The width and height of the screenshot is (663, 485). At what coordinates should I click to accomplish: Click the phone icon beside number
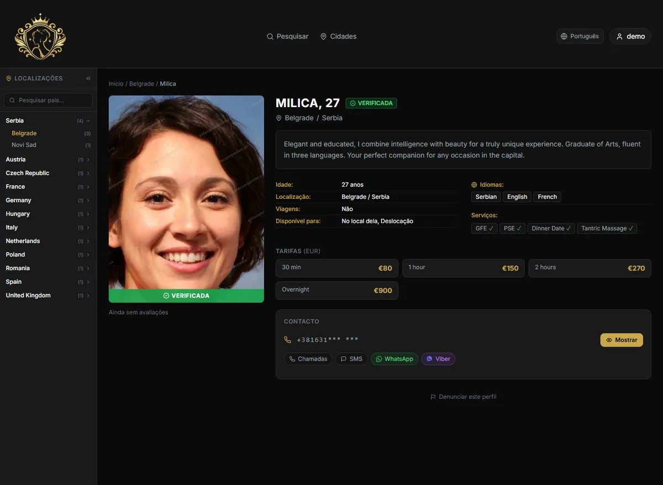click(x=287, y=340)
